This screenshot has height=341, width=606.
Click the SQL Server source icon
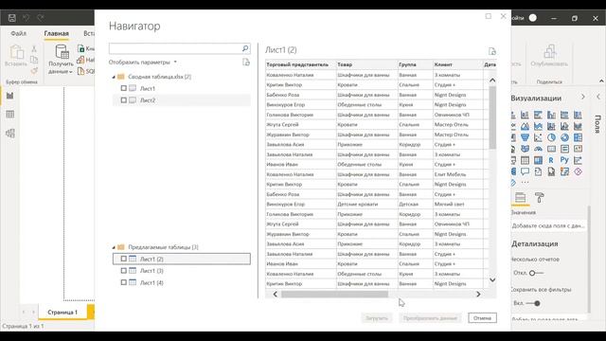80,71
